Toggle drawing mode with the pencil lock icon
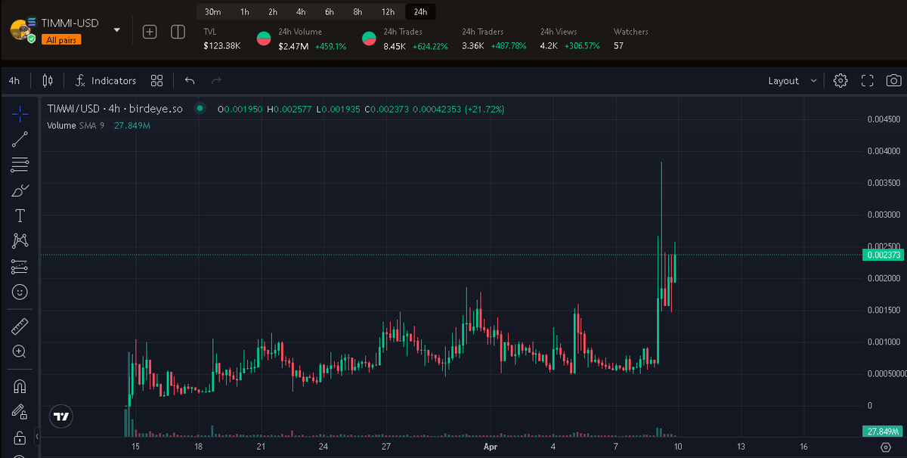This screenshot has width=907, height=458. (x=19, y=412)
